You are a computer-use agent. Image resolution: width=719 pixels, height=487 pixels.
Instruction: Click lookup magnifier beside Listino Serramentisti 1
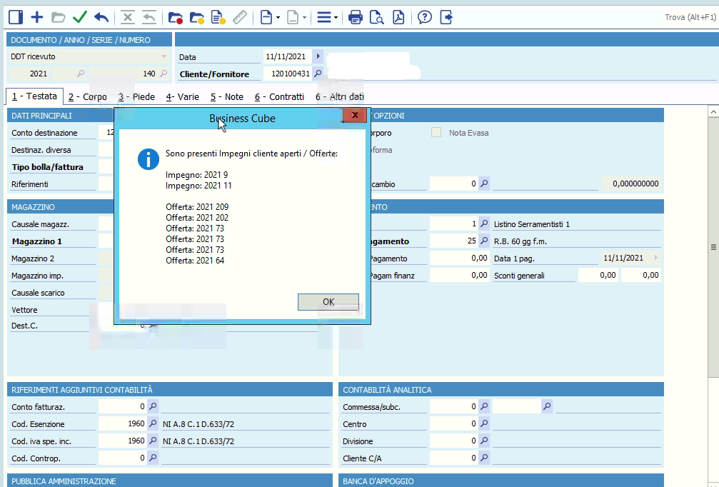click(x=484, y=224)
